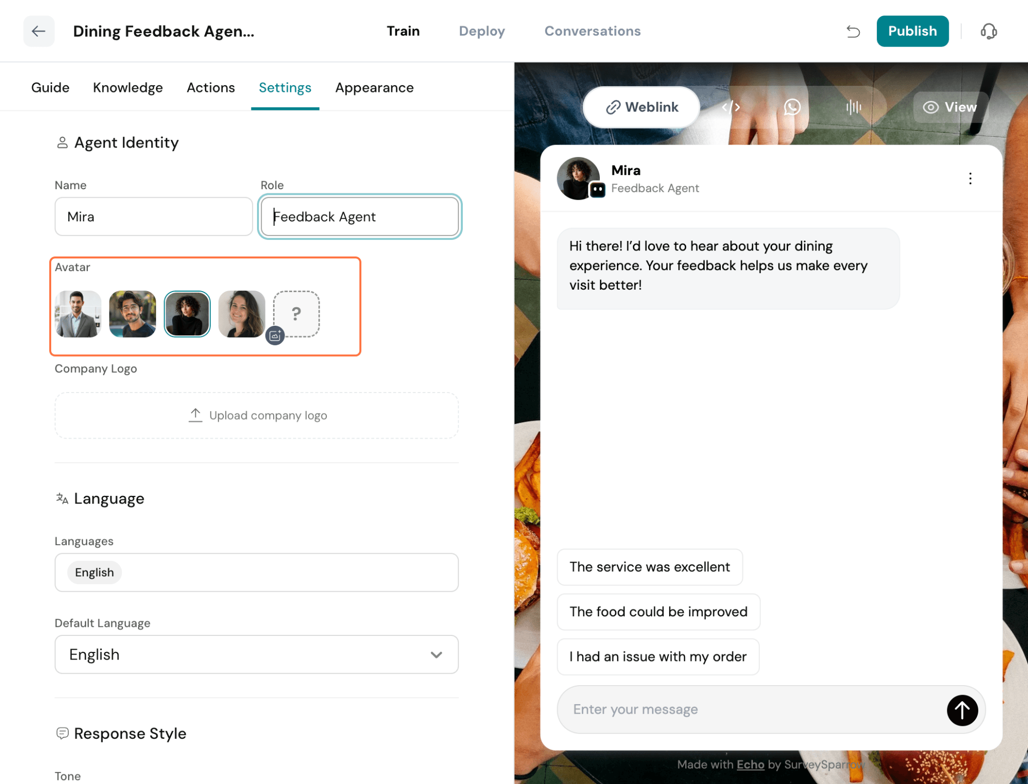
Task: Open the Echo link in footer
Action: pos(750,764)
